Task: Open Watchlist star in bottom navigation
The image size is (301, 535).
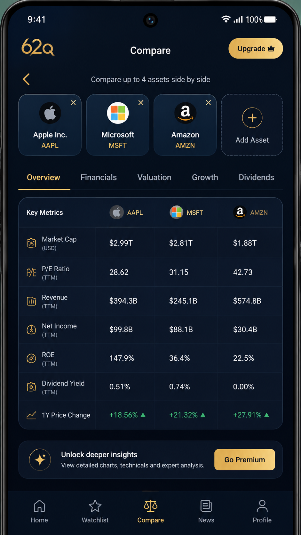Action: (95, 511)
